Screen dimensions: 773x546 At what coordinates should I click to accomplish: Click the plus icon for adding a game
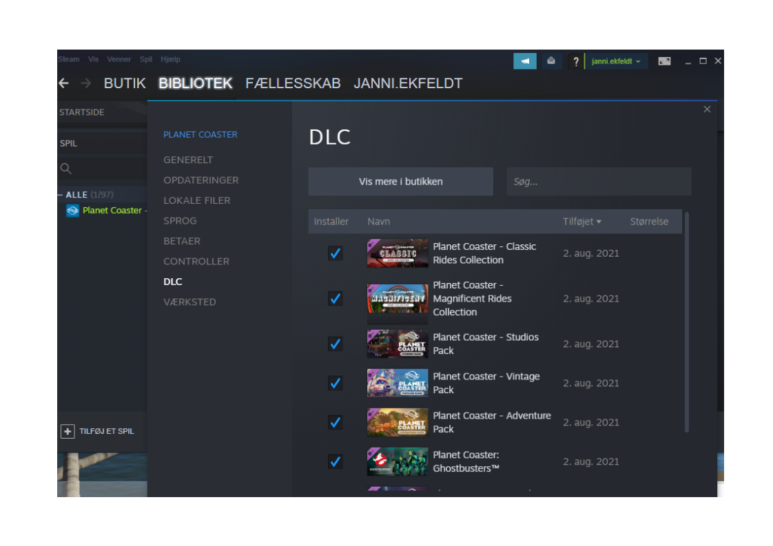[x=68, y=431]
